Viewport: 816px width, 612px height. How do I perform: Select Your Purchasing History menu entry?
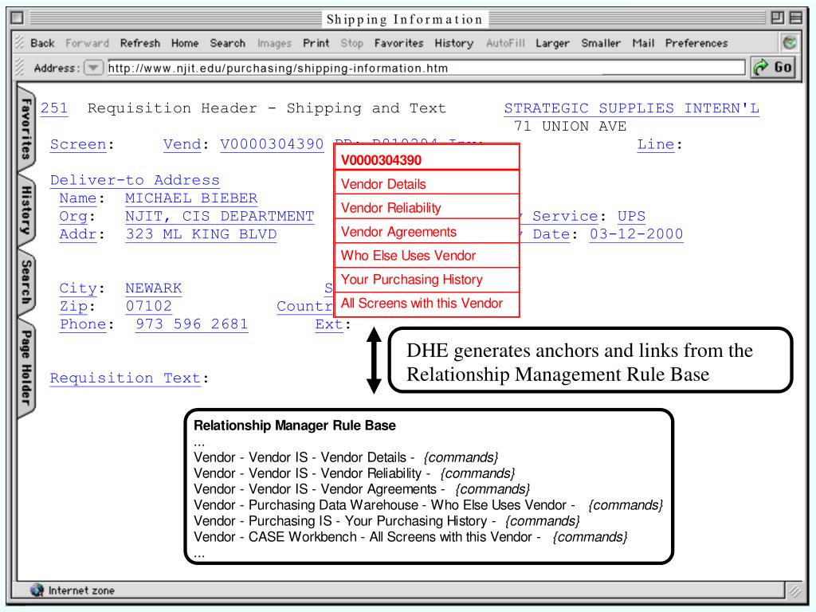[x=427, y=280]
